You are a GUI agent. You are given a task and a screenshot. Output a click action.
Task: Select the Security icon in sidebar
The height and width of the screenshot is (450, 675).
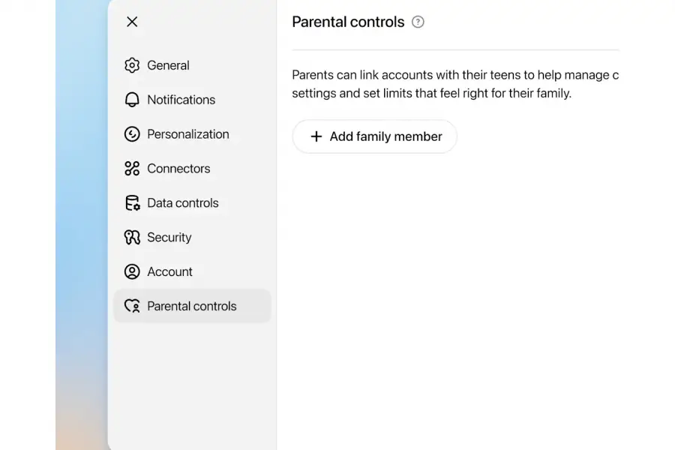click(x=132, y=237)
